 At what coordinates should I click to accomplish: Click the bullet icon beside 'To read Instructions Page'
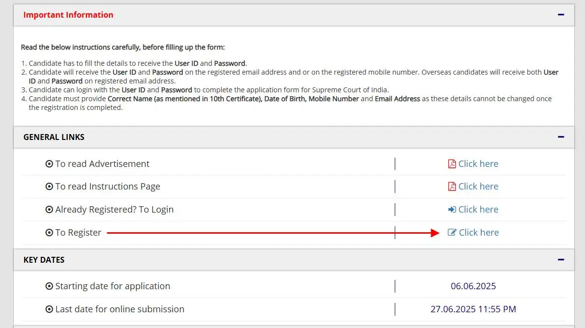point(49,187)
